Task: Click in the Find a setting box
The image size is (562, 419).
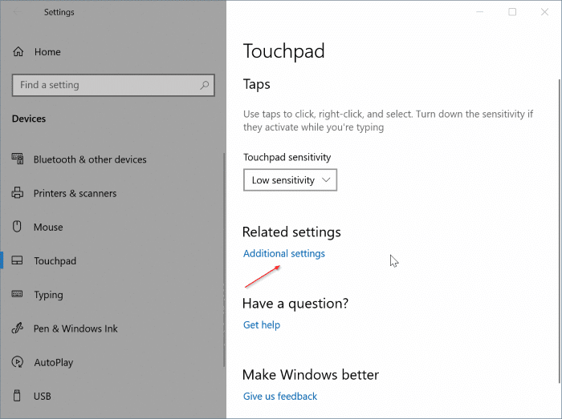Action: (x=113, y=85)
